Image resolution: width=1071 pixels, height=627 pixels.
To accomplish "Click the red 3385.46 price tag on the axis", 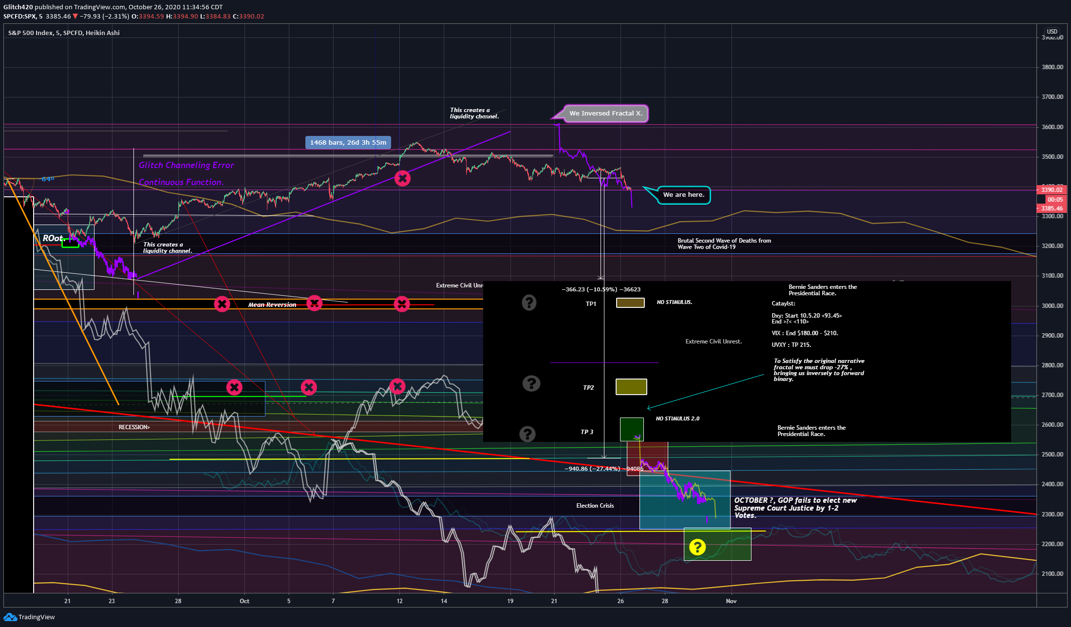I will [x=1052, y=209].
